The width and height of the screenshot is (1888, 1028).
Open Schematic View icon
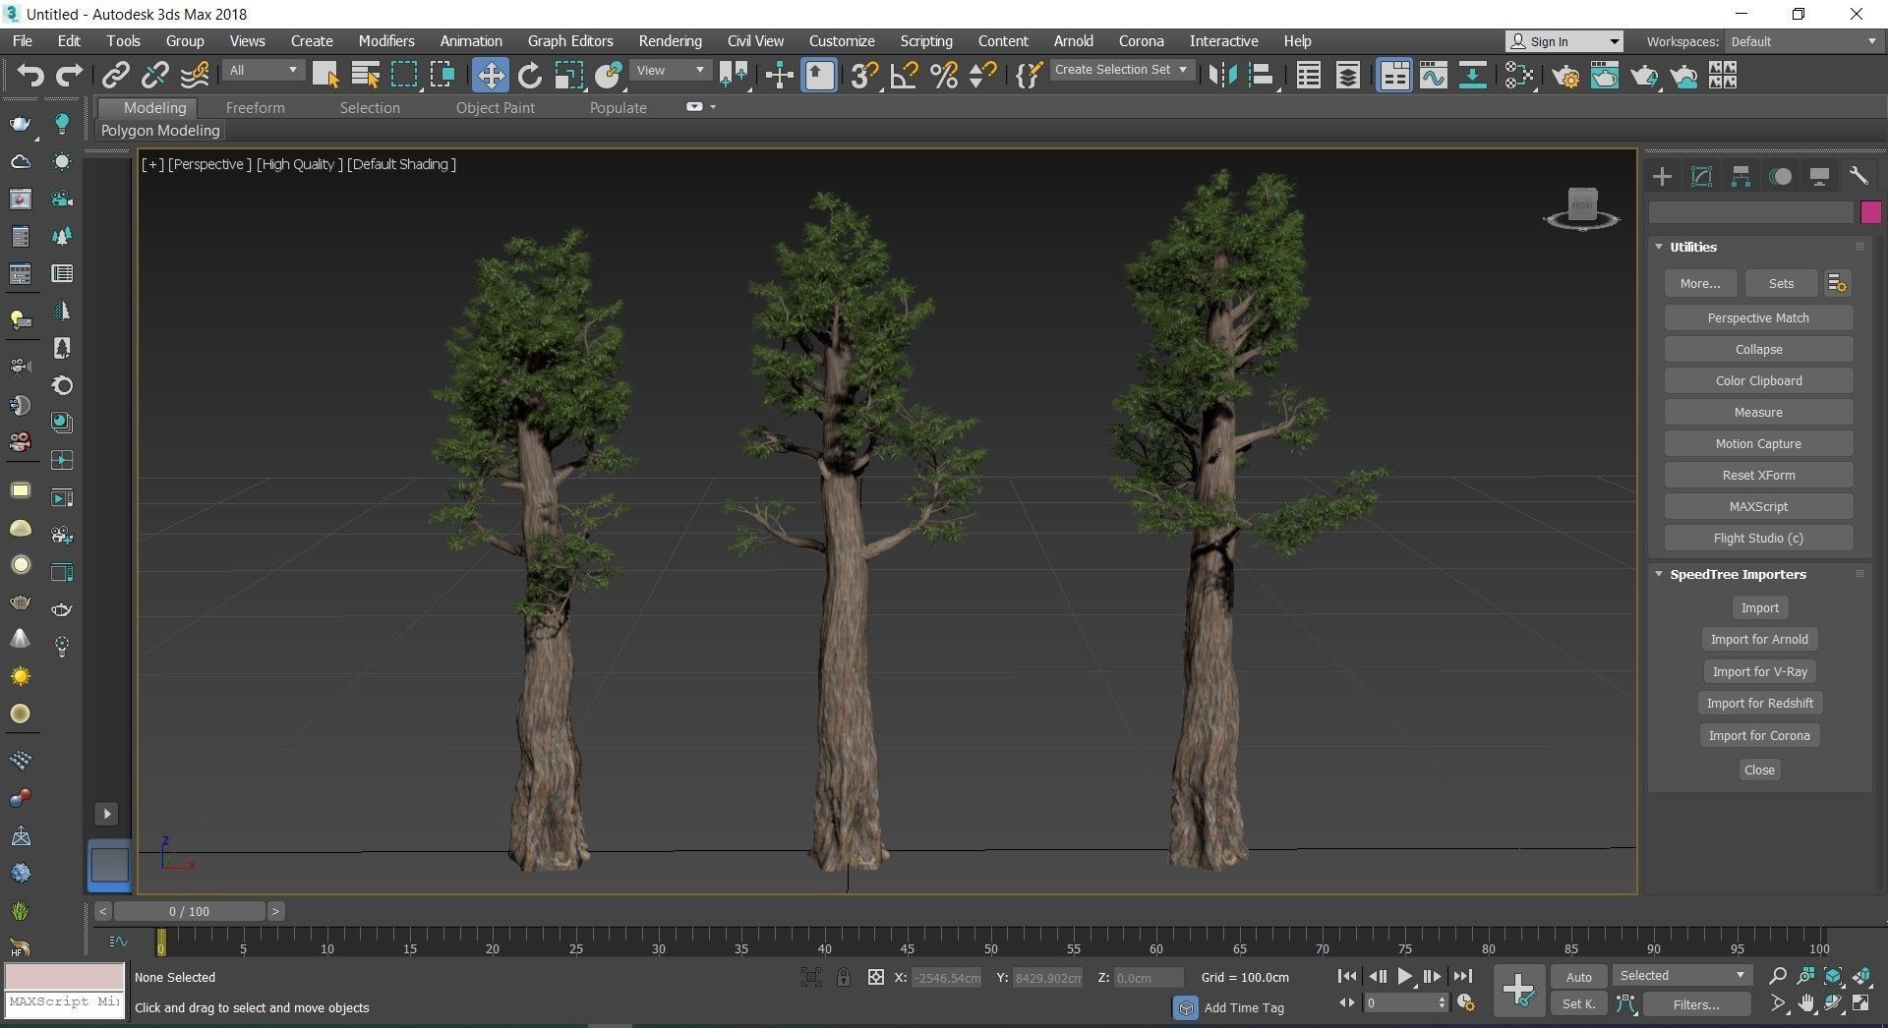point(1472,75)
